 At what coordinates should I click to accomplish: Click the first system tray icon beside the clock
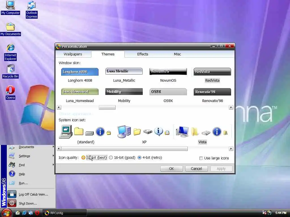264,212
